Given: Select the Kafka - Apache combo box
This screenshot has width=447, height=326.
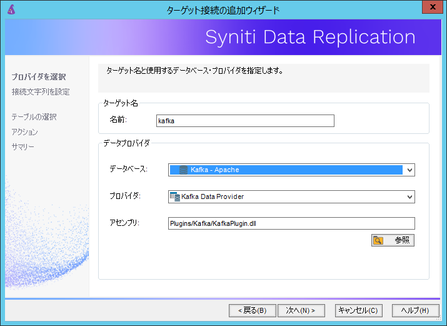Looking at the screenshot, I should (291, 170).
